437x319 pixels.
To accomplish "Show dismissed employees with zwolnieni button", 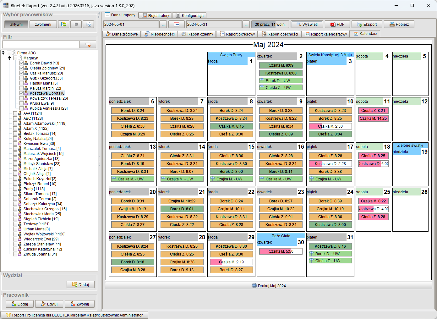I will (x=43, y=24).
